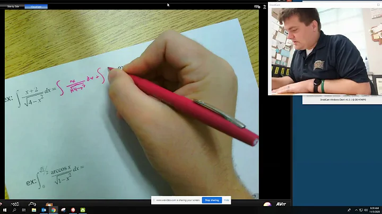Click the 'DroidCam Windows Client' status text
Screen dimensions: 382x214
[x=343, y=100]
